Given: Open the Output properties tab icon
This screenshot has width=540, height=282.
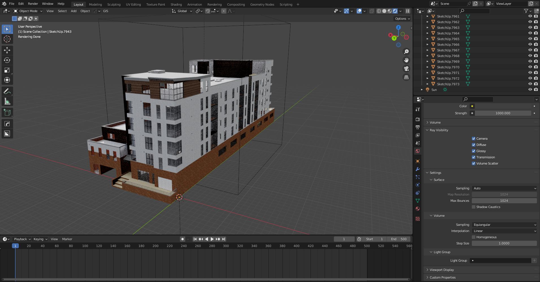Looking at the screenshot, I should coord(418,127).
